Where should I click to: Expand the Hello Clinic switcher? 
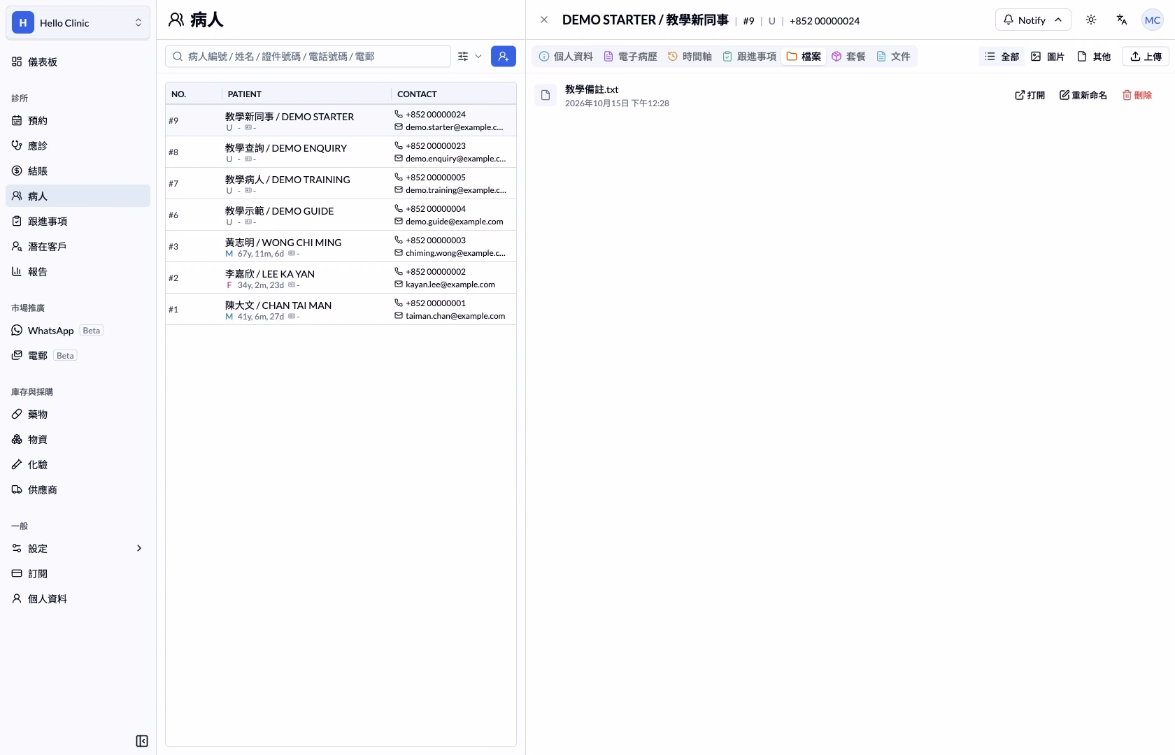[78, 23]
